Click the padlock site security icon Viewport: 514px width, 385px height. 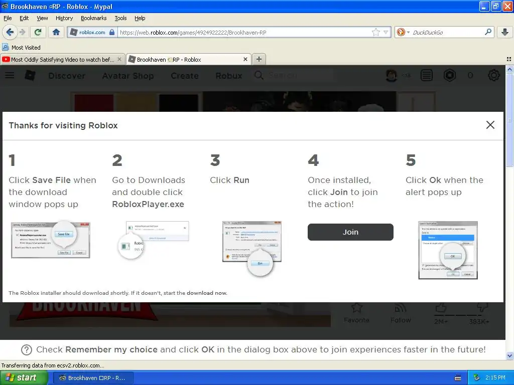point(112,32)
